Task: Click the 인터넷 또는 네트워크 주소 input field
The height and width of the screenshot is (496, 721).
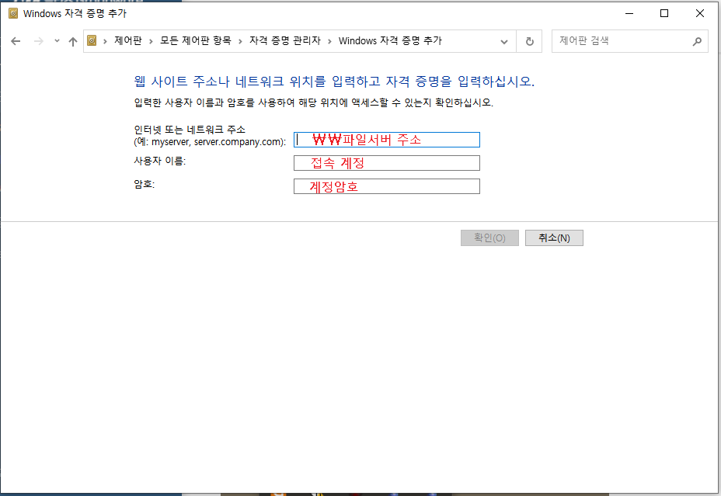Action: pyautogui.click(x=386, y=140)
